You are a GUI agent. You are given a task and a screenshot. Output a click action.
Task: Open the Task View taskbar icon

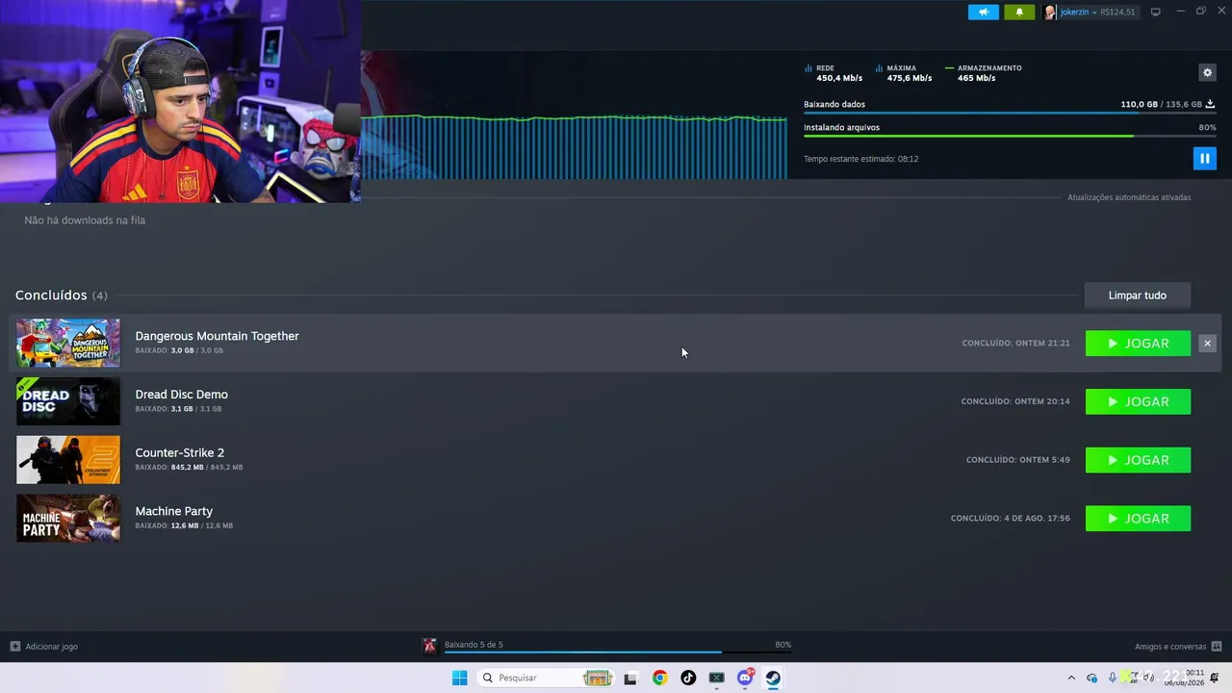point(630,678)
